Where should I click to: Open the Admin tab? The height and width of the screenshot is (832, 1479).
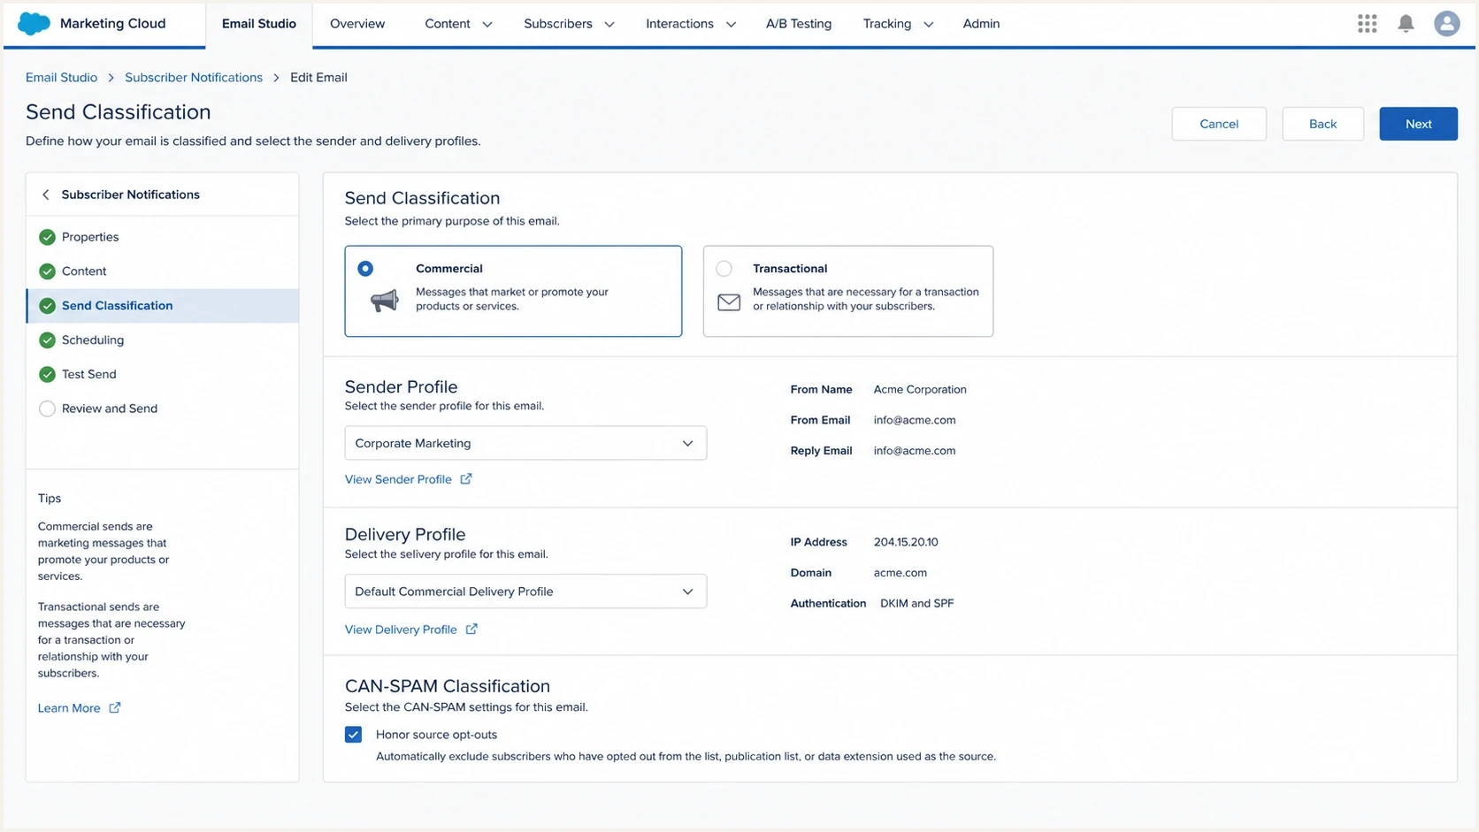(x=981, y=24)
